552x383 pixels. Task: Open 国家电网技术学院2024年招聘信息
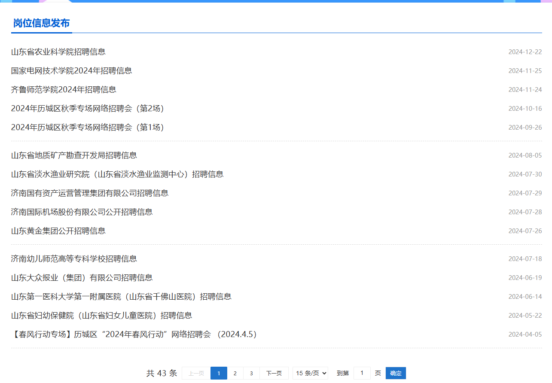pos(71,71)
